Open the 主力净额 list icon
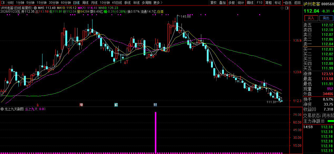 322,121
